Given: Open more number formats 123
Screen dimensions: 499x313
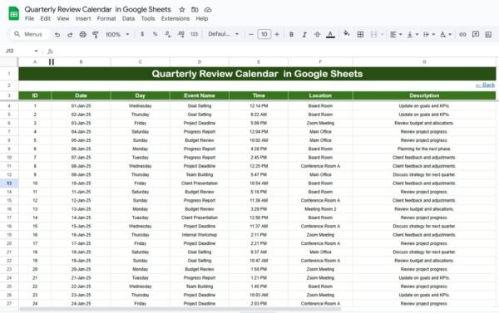Looking at the screenshot, I should click(194, 34).
